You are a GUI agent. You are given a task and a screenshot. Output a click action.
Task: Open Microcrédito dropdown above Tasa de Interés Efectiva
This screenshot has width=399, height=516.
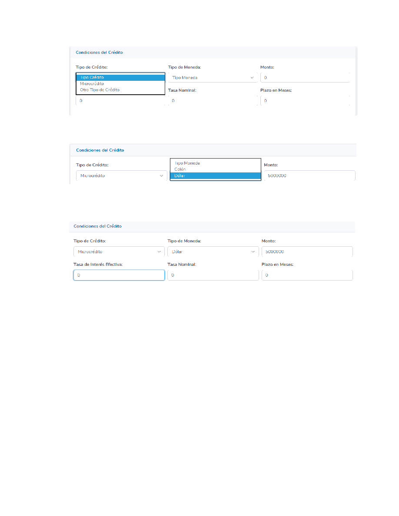click(x=119, y=252)
